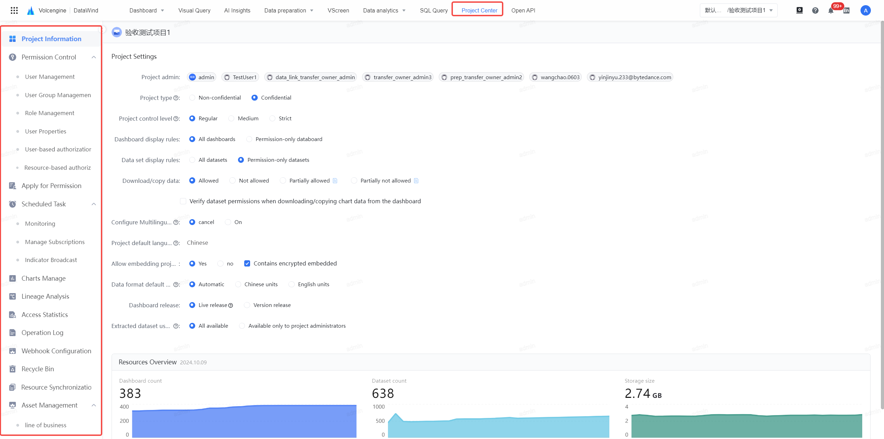Viewport: 884px width, 439px height.
Task: Open the Data preparation dropdown
Action: coord(289,10)
